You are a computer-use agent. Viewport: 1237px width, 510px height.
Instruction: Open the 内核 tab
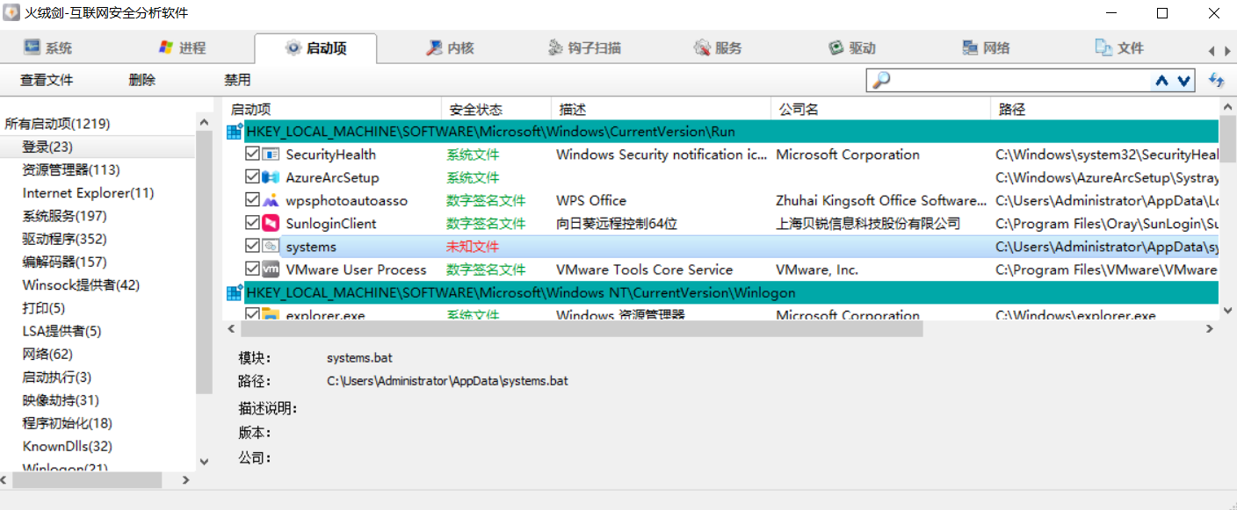450,48
